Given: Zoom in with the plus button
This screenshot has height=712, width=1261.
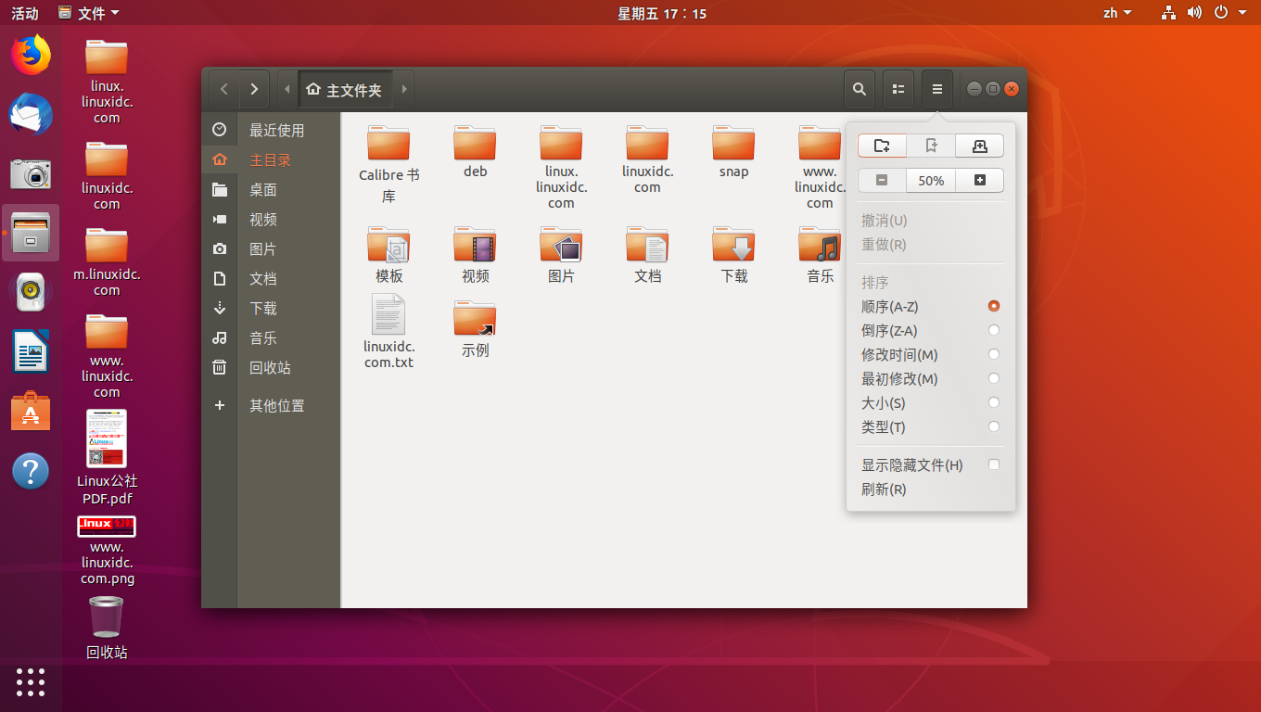Looking at the screenshot, I should 979,180.
